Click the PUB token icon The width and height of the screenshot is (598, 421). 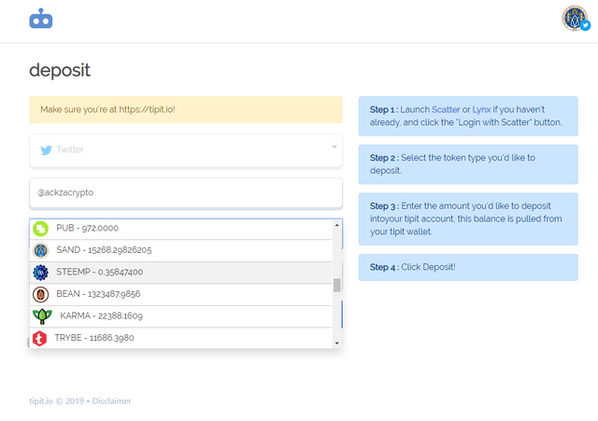(40, 229)
